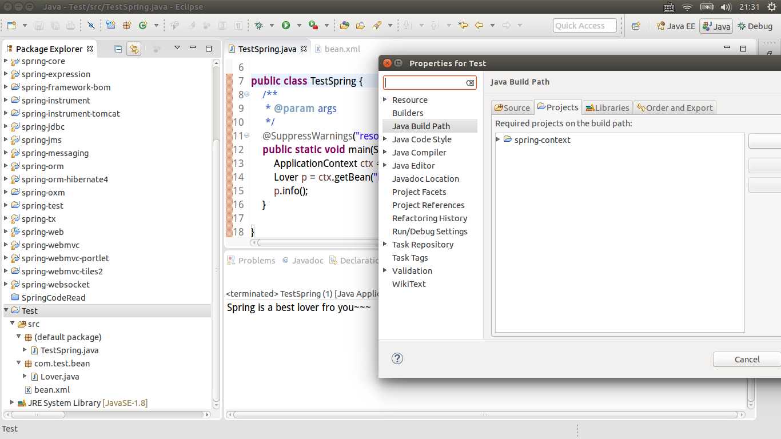Collapse the Test project node
Screen dimensions: 781x439
(x=6, y=310)
